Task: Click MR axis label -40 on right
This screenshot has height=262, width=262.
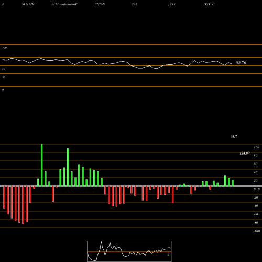Action: [256, 206]
